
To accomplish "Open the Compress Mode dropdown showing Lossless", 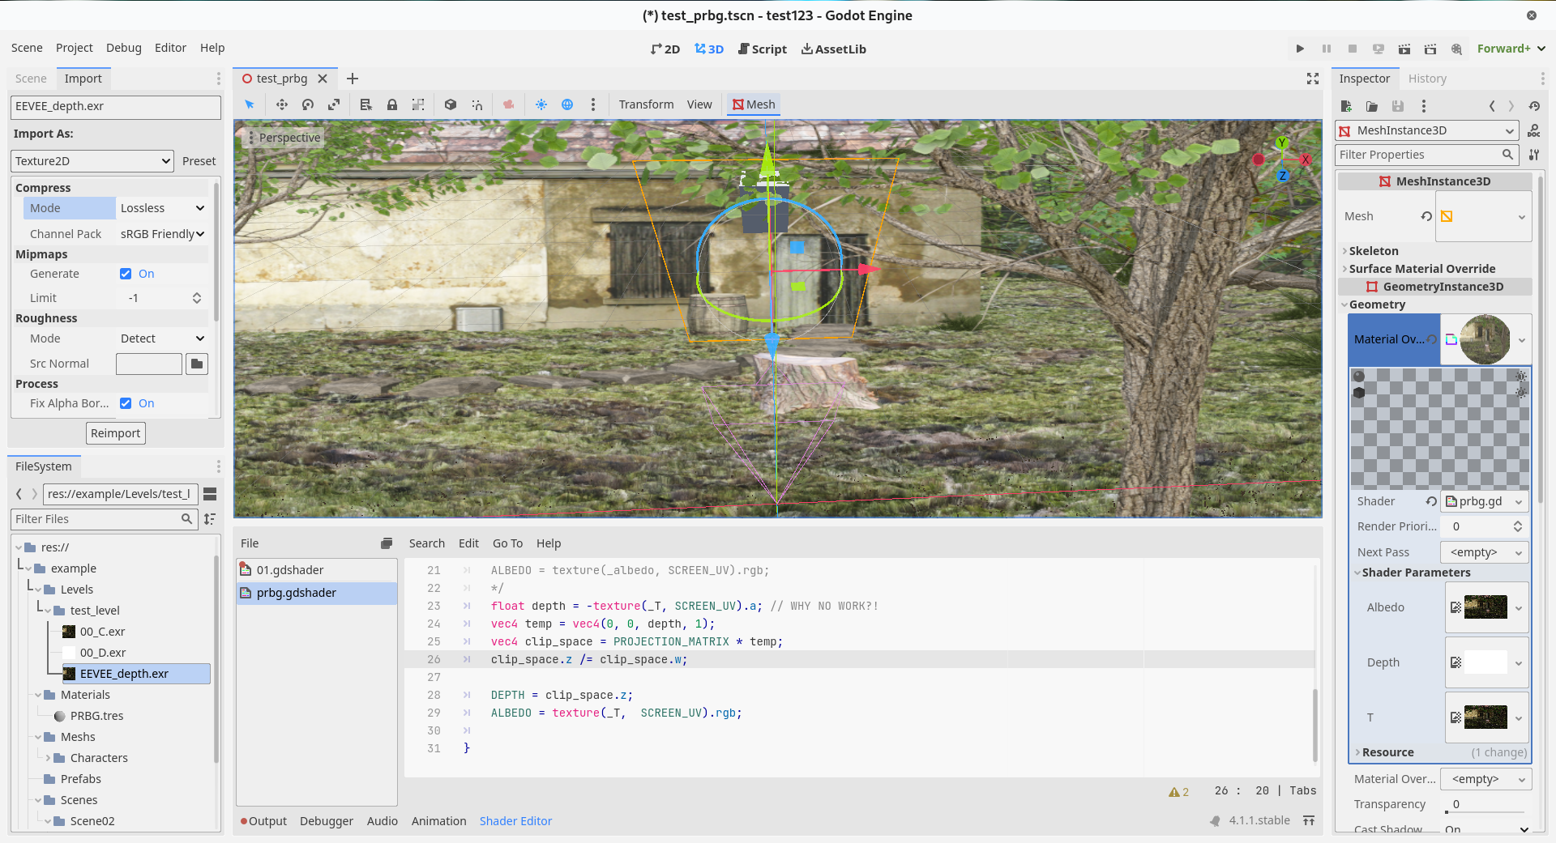I will 161,207.
